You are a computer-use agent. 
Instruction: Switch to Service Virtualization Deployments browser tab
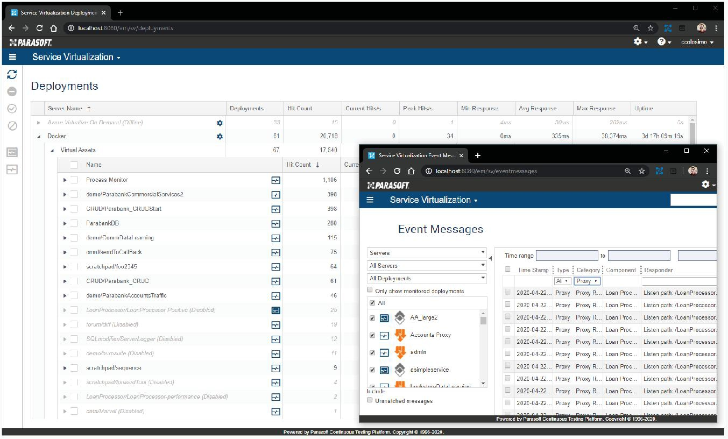[x=58, y=12]
